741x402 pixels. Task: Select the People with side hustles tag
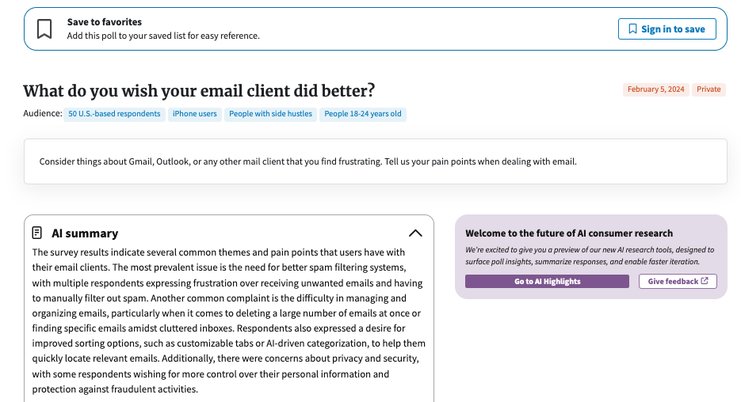pos(270,114)
